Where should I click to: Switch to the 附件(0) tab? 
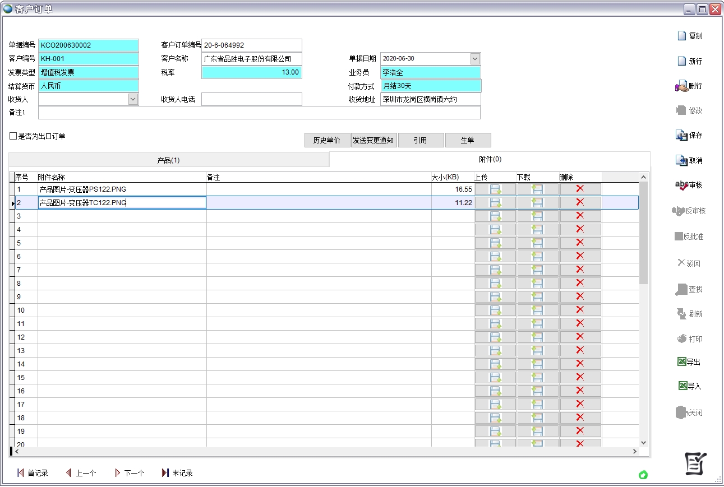(488, 159)
